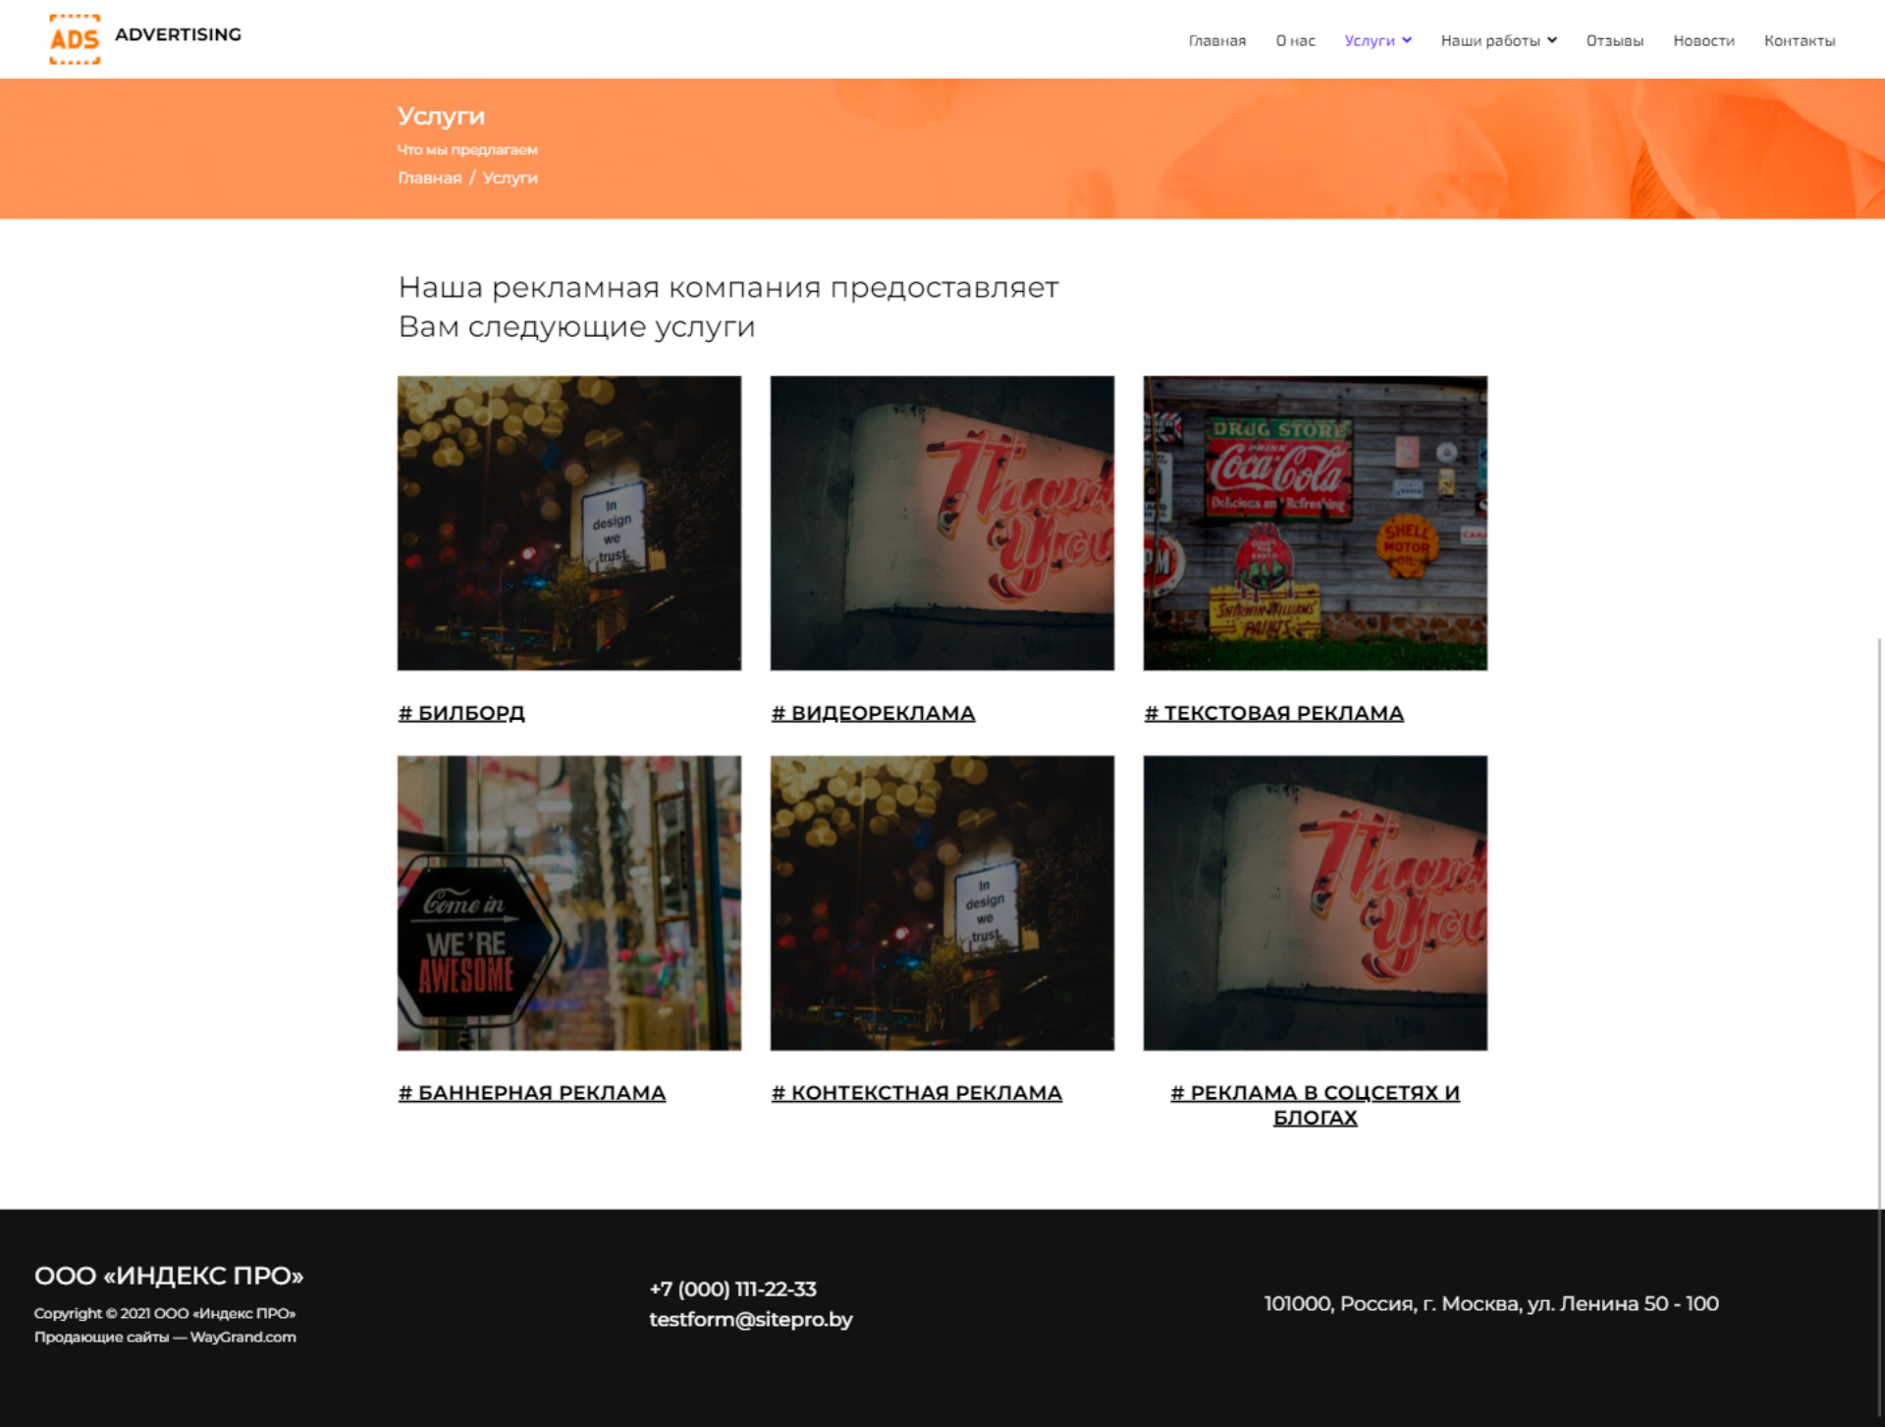
Task: Click the Главная breadcrumb link
Action: coord(429,178)
